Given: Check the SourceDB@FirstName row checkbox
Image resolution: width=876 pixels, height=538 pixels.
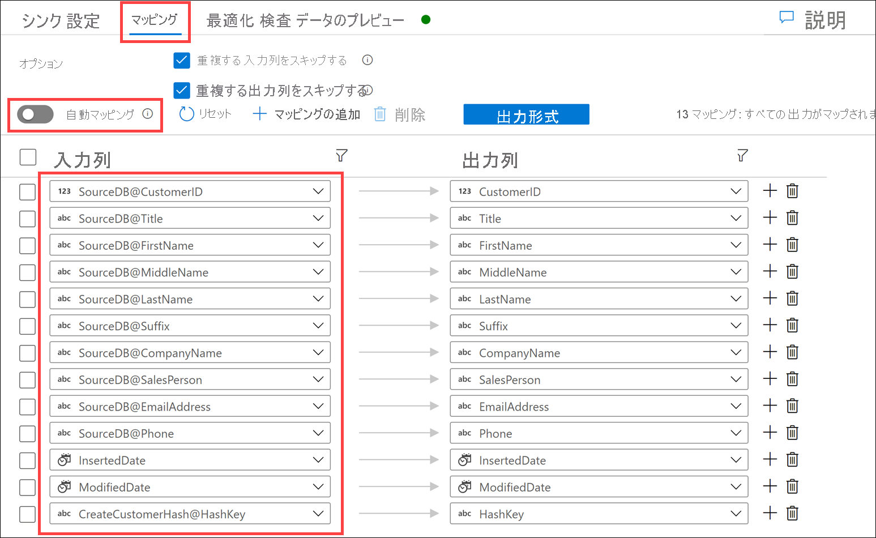Looking at the screenshot, I should coord(27,246).
